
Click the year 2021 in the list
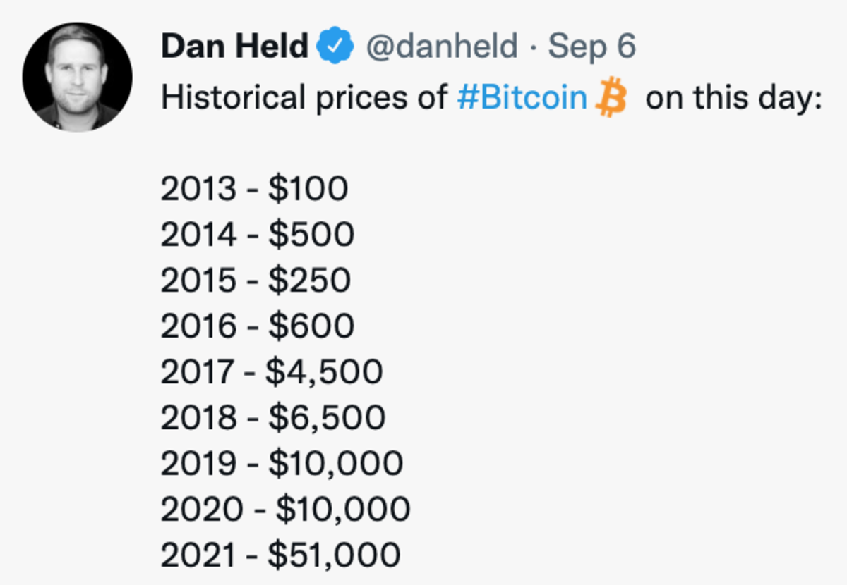click(x=197, y=555)
